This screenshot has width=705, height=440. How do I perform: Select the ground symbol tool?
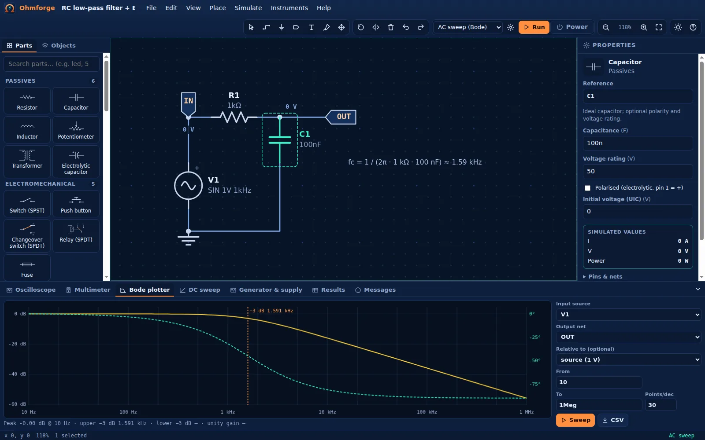281,27
